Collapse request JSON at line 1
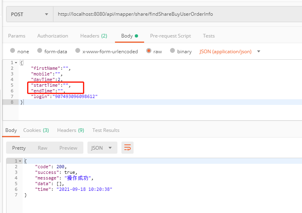 pos(16,63)
